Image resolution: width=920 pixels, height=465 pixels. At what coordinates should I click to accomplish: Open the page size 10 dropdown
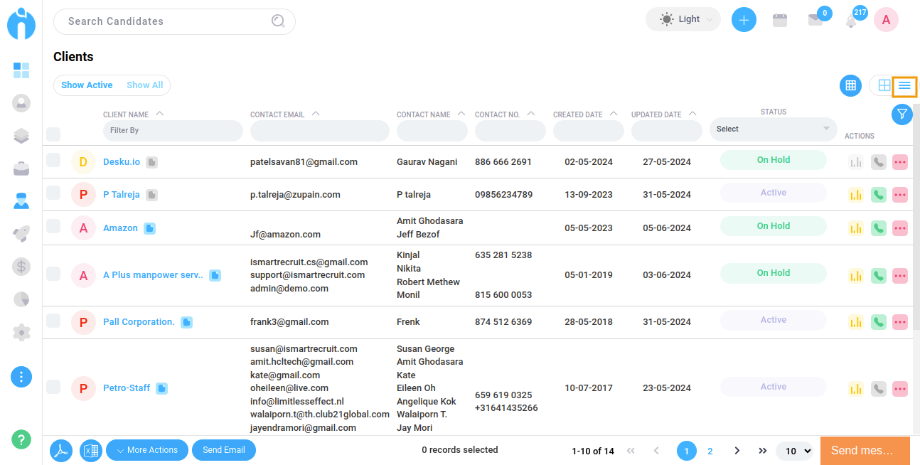[795, 451]
